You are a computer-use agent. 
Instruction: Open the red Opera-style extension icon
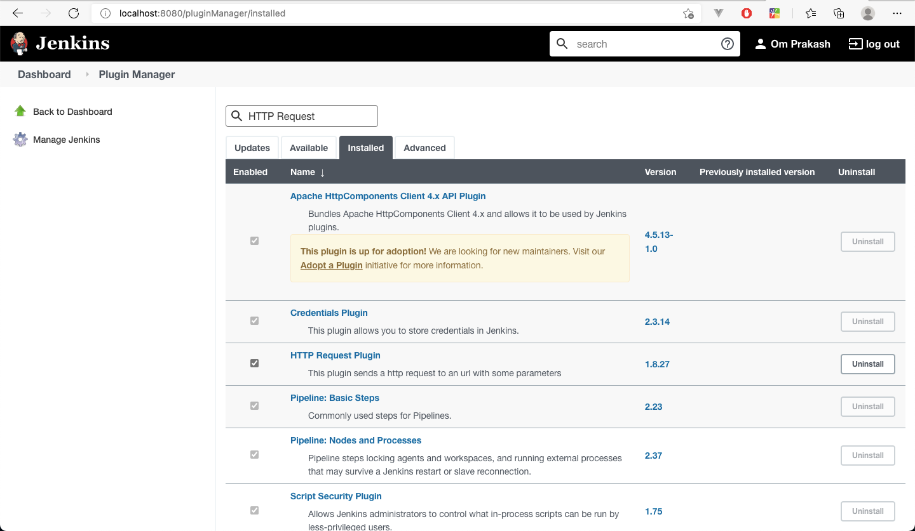point(747,13)
